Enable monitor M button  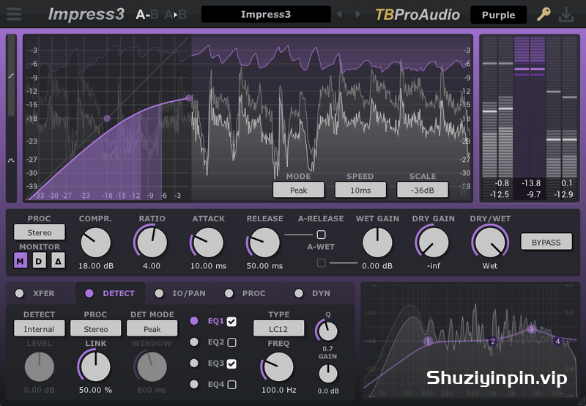coord(21,261)
